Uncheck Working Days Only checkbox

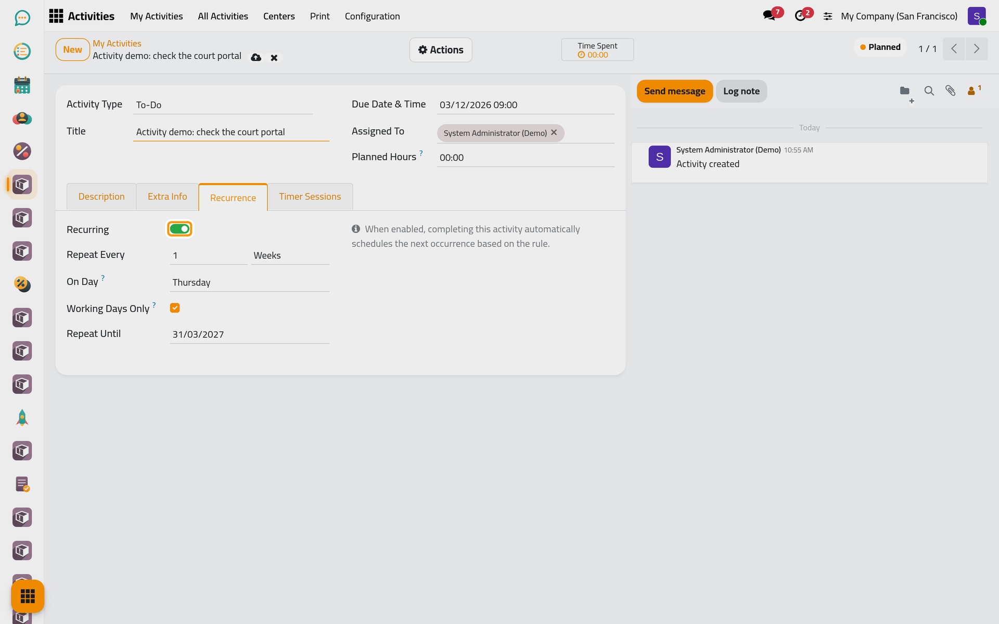175,308
